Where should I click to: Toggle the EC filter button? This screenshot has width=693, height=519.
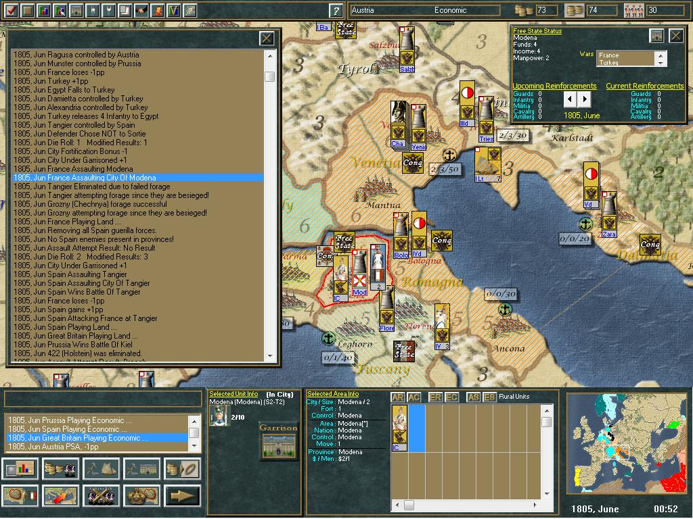[x=451, y=397]
